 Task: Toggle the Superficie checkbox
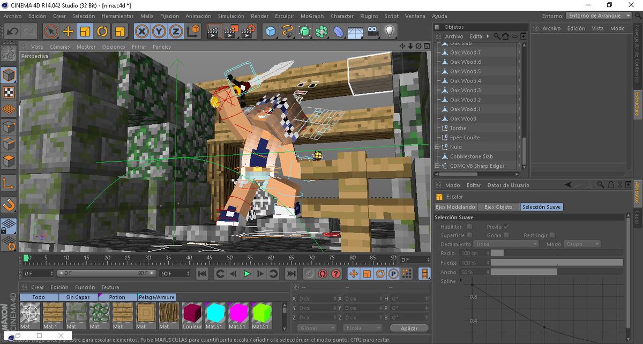tap(469, 235)
